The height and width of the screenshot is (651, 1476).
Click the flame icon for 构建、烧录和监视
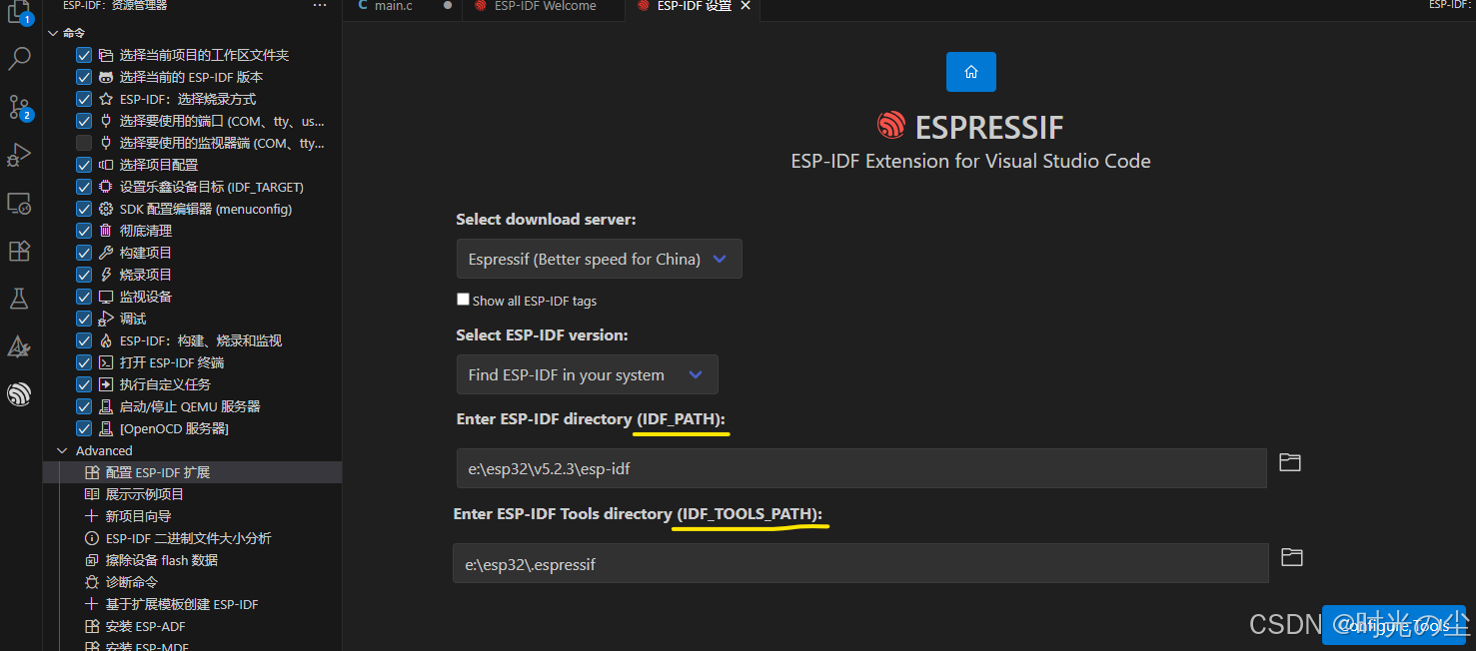[x=106, y=340]
